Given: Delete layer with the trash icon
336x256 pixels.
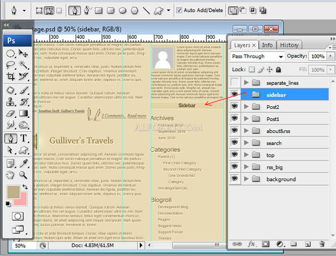Looking at the screenshot, I should (321, 244).
